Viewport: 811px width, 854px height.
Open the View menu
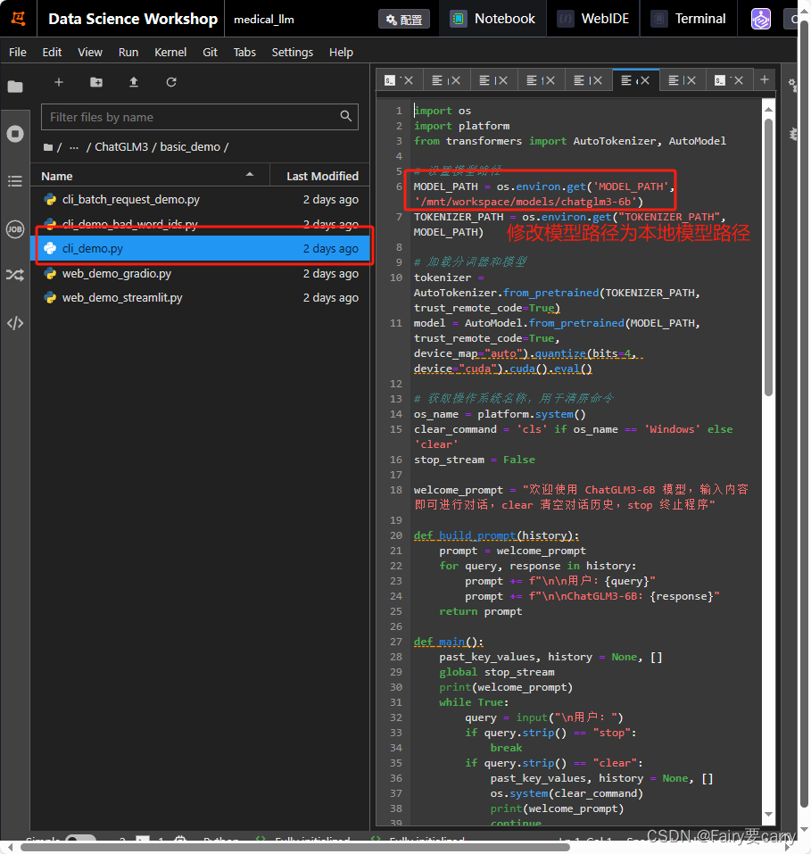tap(90, 53)
